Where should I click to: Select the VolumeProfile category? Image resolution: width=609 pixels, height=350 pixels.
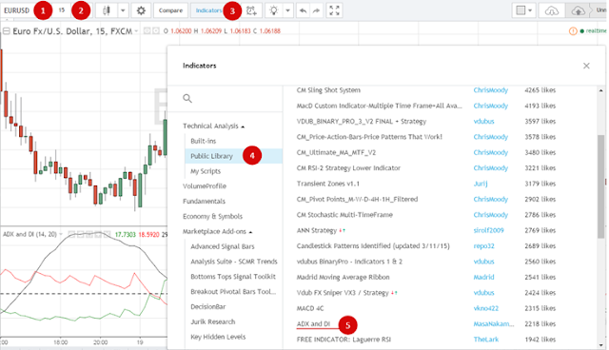[205, 186]
